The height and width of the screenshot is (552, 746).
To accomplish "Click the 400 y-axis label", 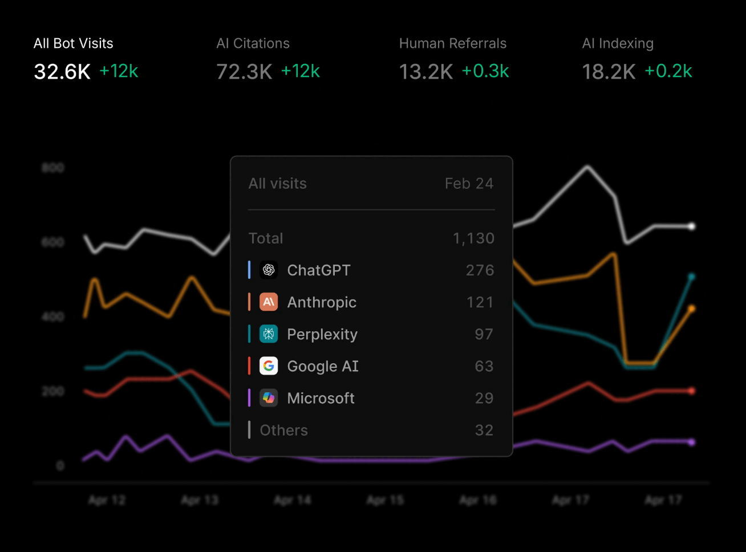I will (52, 316).
